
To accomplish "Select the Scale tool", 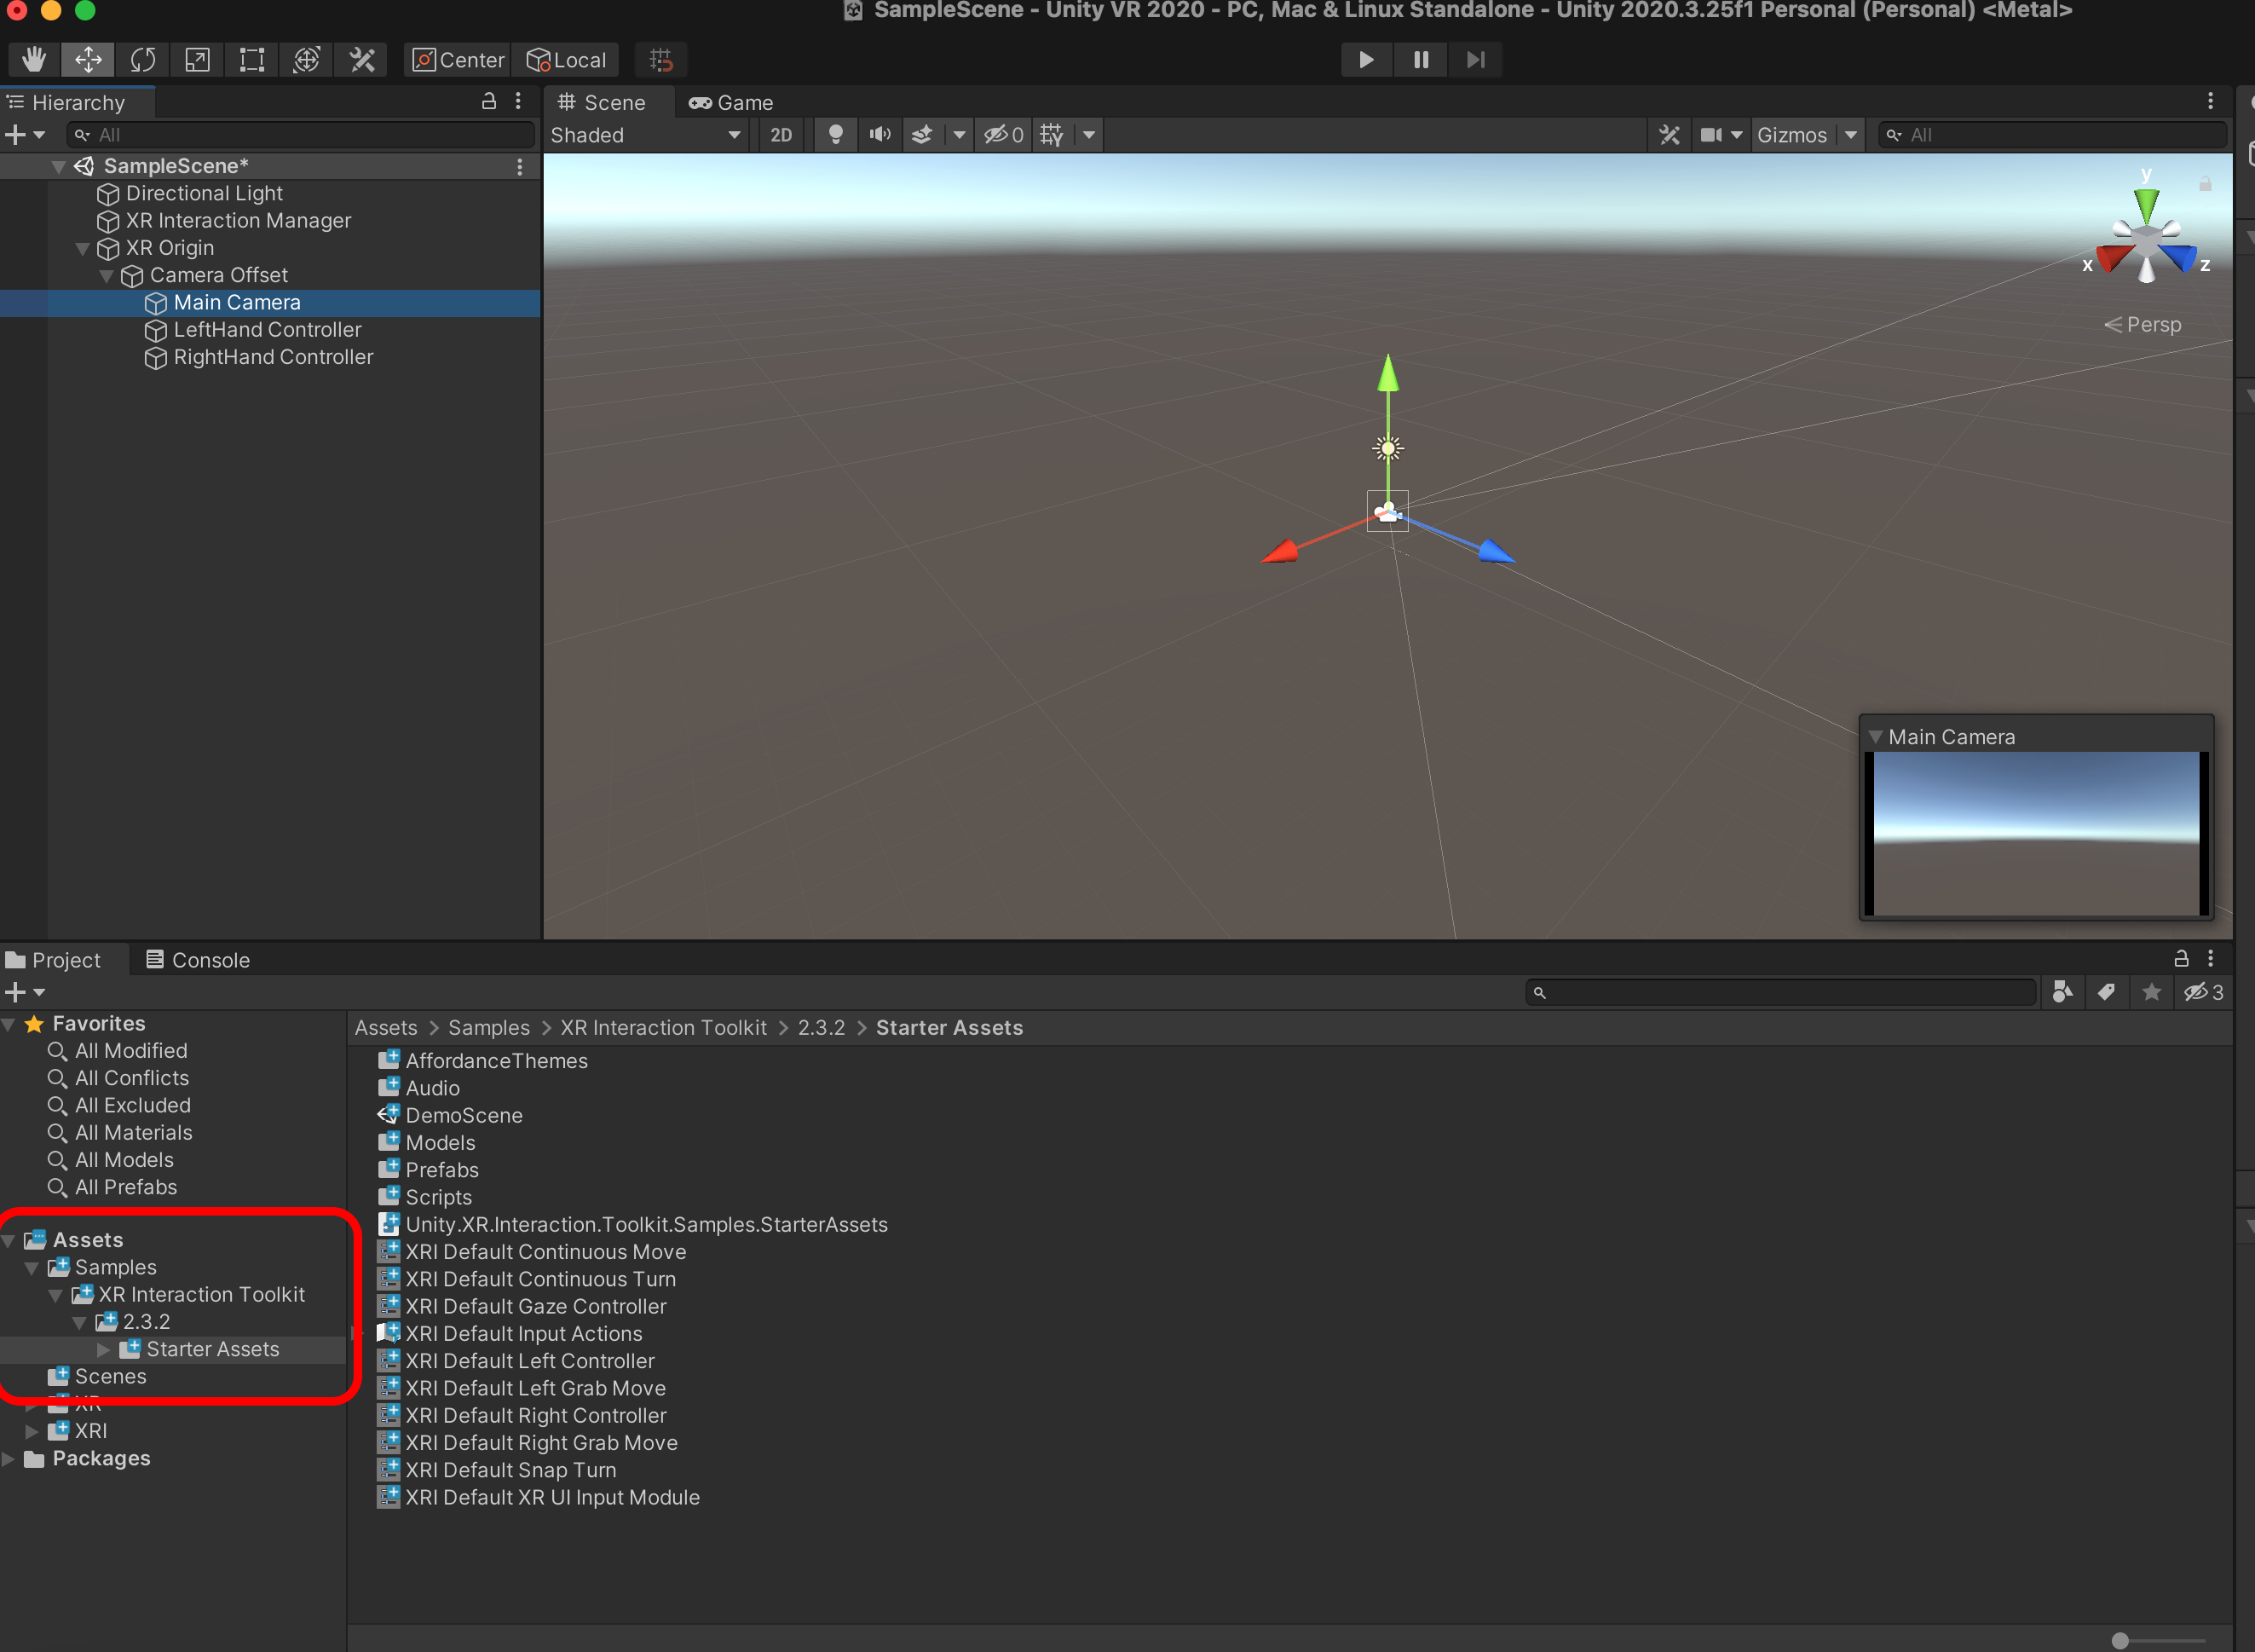I will [x=197, y=60].
